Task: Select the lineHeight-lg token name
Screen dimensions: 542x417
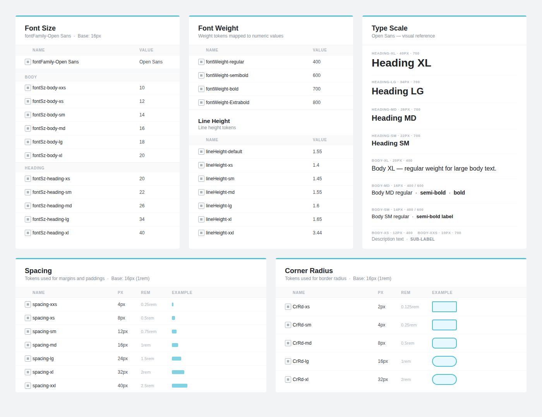Action: click(x=219, y=206)
